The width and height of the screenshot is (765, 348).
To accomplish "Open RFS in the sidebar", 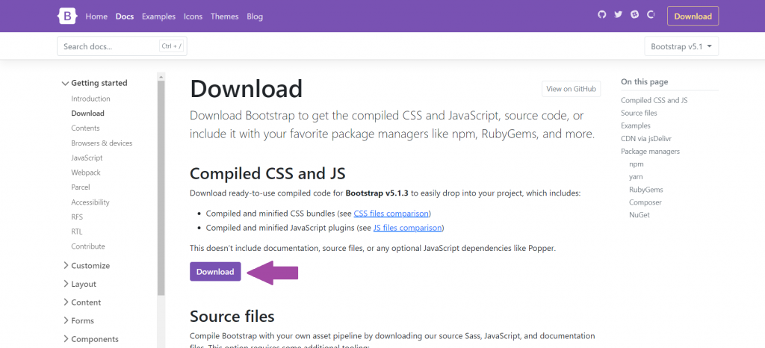I will pos(77,217).
